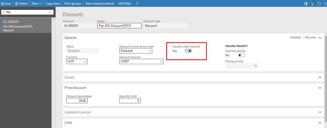Open the toolbar search magnifier
Screen dimensions: 327x128
coord(137,4)
